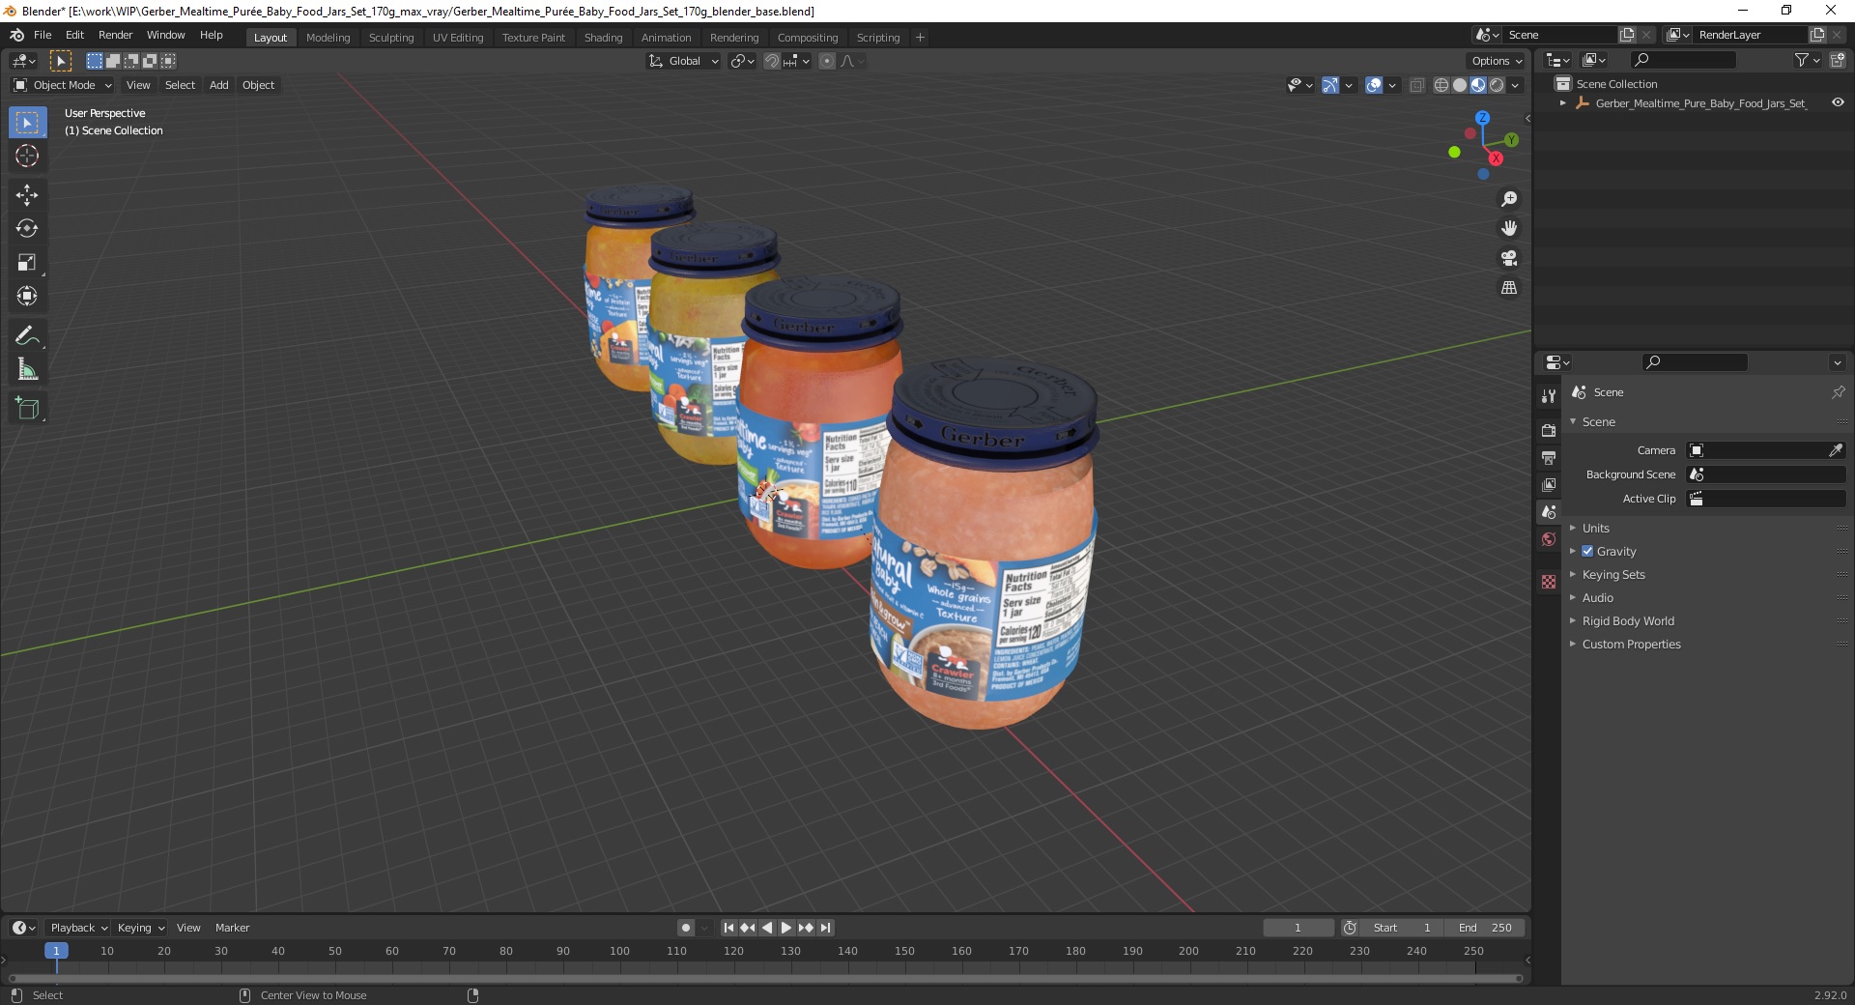Open the Render menu

(x=115, y=35)
